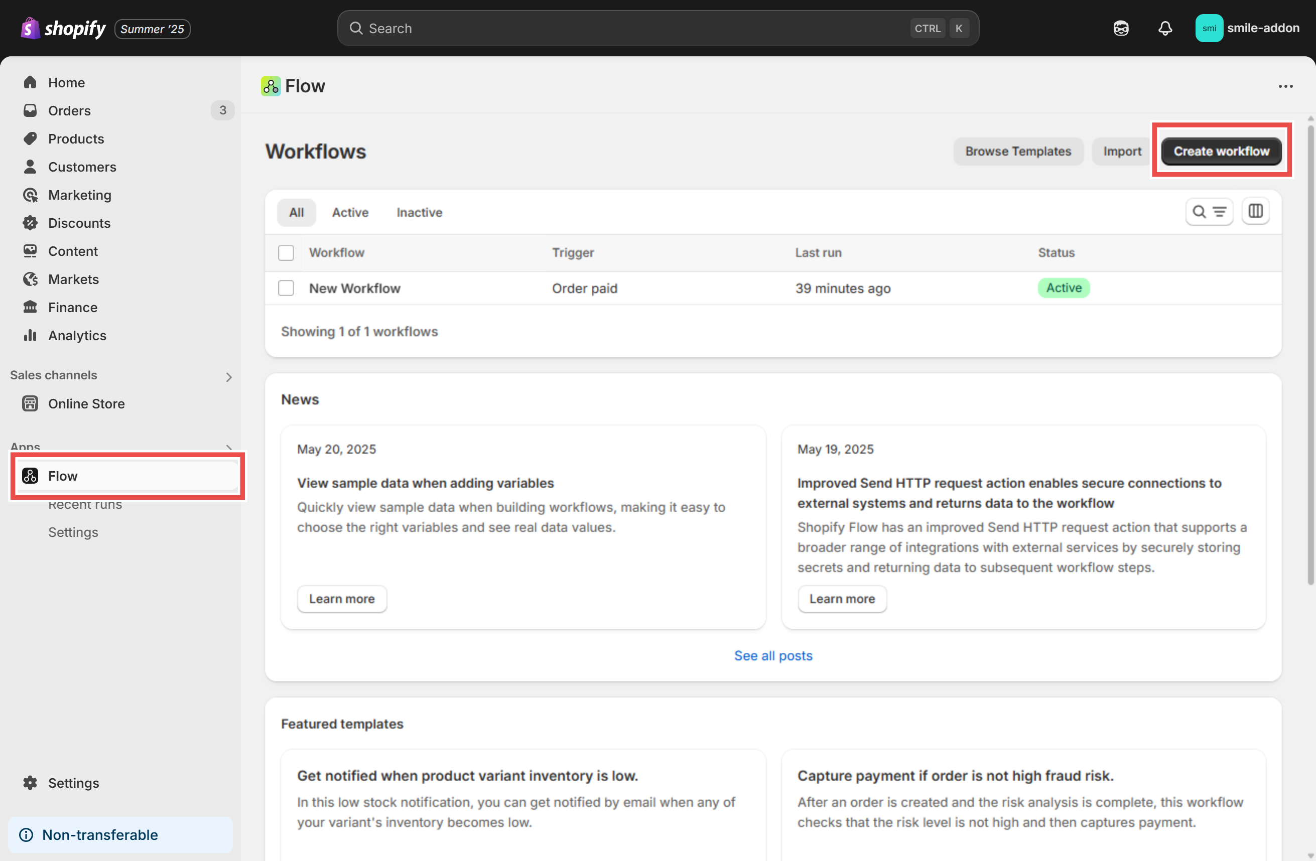The height and width of the screenshot is (861, 1316).
Task: Click the search magnifier icon in top bar
Action: pyautogui.click(x=355, y=28)
